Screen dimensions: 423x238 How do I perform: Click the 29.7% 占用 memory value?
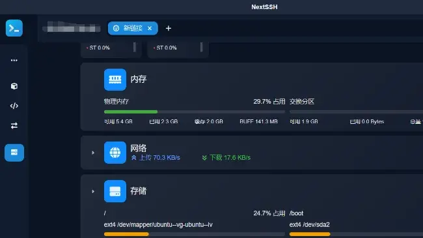(269, 102)
